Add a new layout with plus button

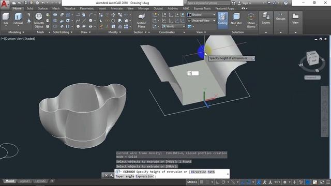(52, 181)
